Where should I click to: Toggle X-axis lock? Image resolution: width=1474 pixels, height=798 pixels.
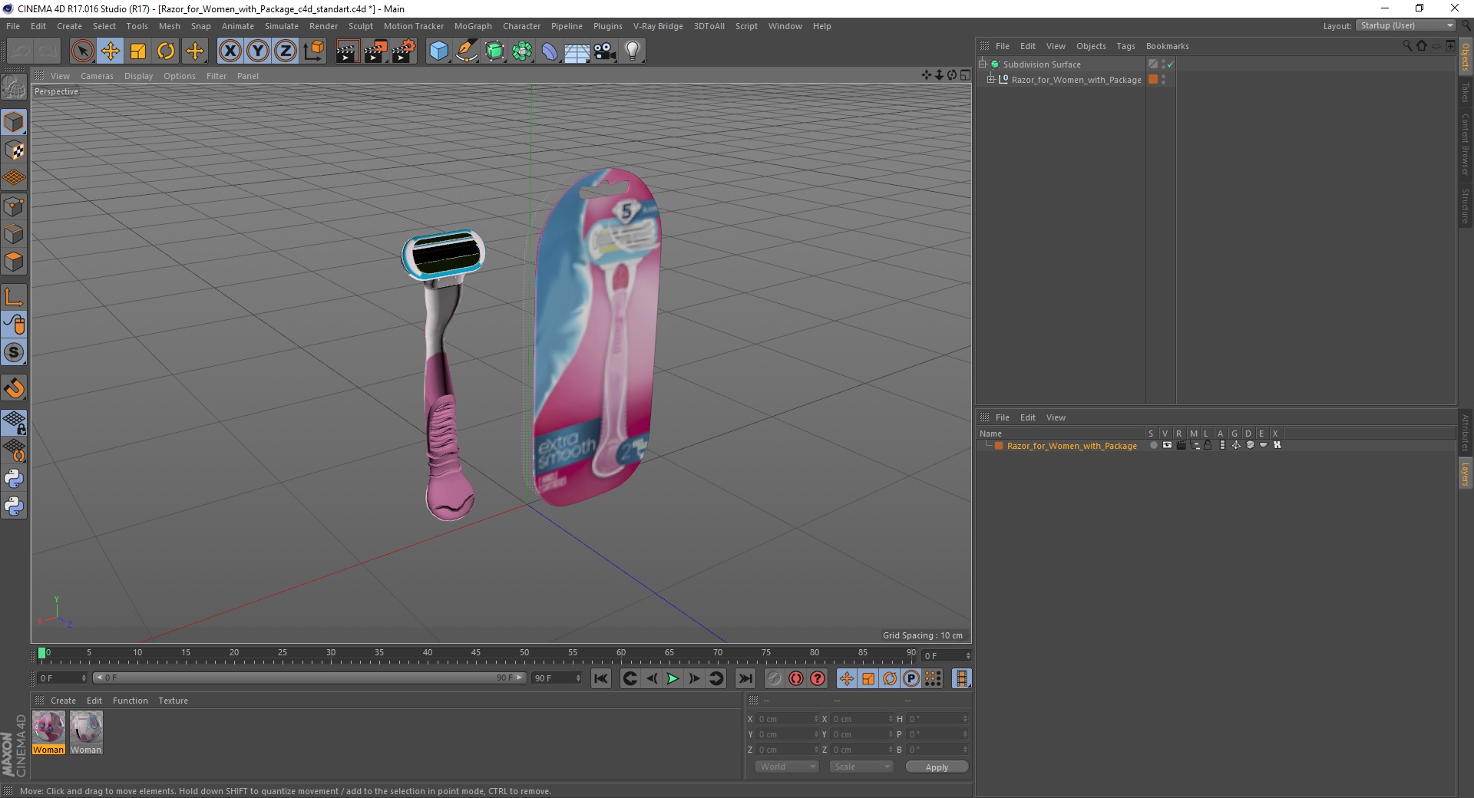[x=230, y=51]
